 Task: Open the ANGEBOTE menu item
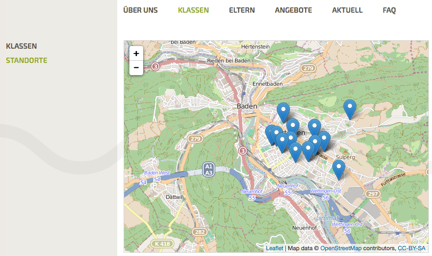pos(294,10)
